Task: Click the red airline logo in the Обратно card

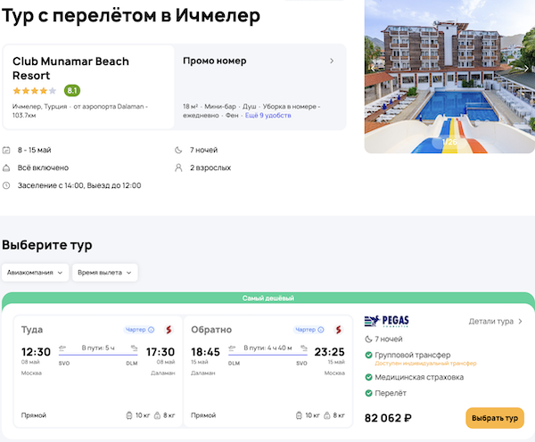Action: click(339, 330)
